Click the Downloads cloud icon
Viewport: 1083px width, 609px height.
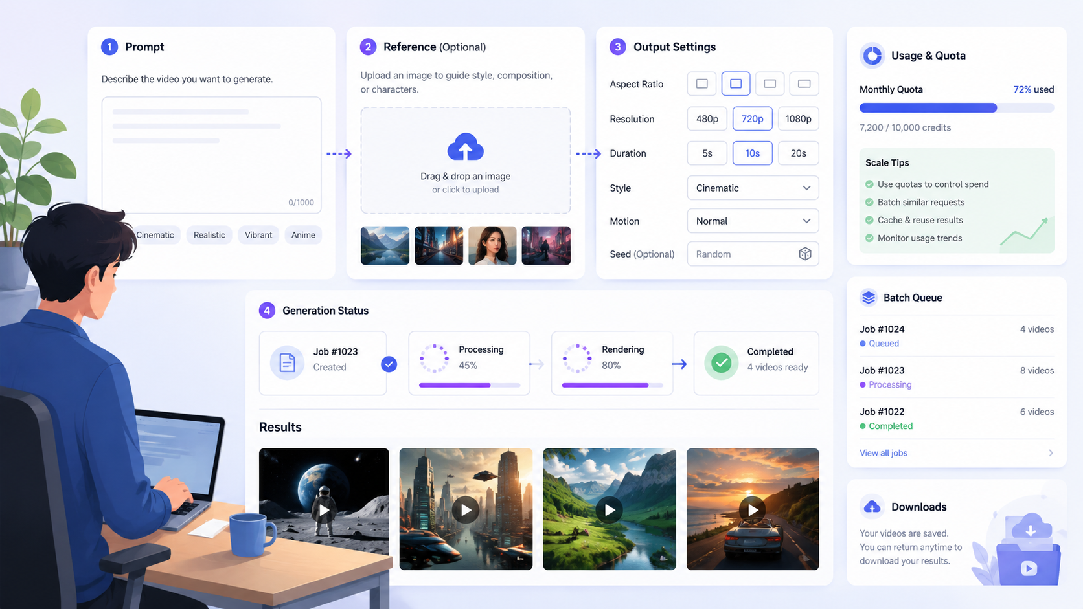pos(872,507)
